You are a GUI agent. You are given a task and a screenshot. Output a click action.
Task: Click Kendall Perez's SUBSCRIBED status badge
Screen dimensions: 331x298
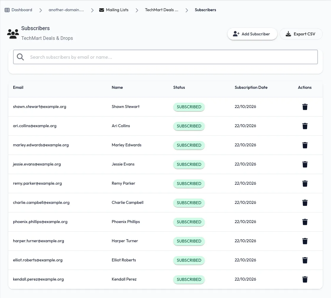(x=189, y=279)
